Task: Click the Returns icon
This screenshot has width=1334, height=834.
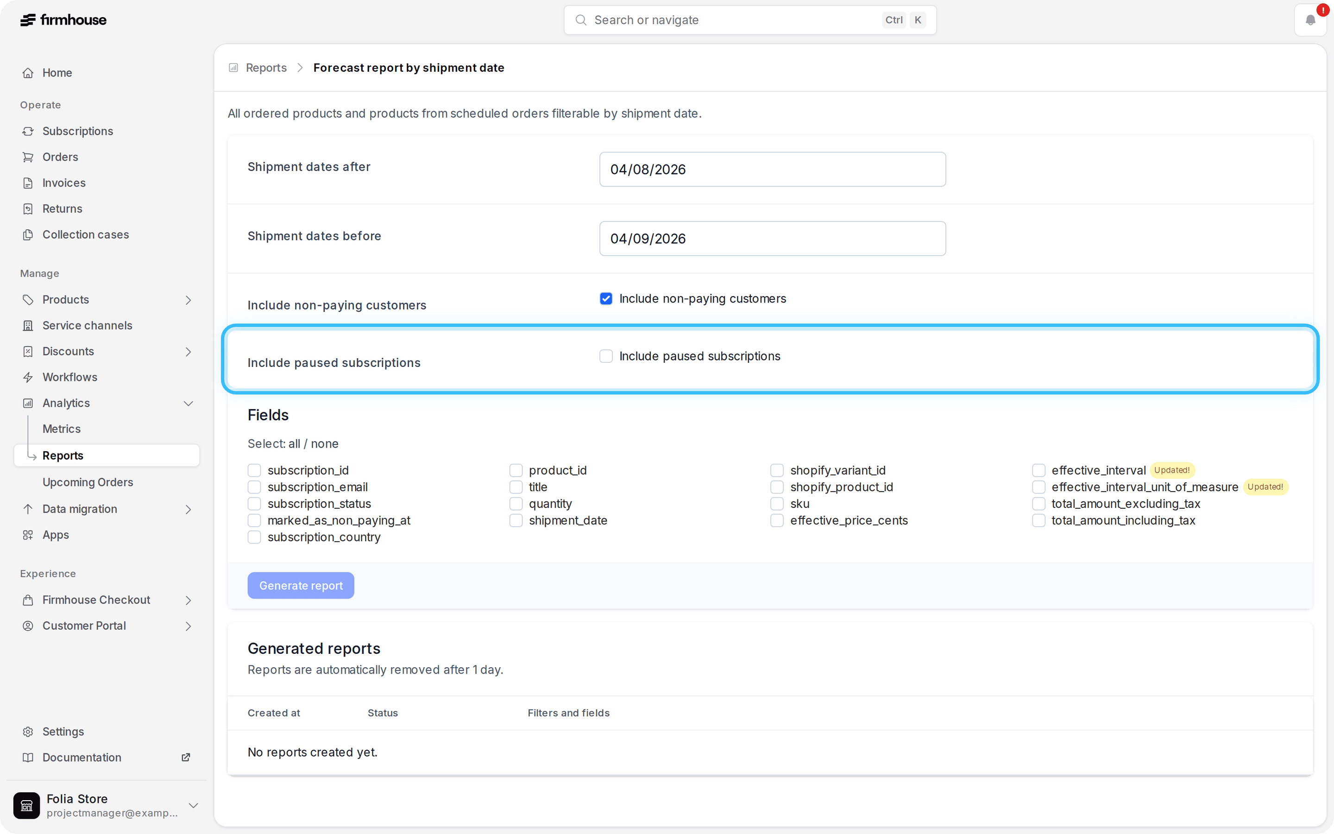Action: point(28,209)
